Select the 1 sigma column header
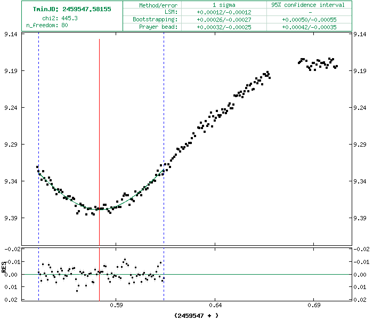373x320 pixels. [x=224, y=5]
